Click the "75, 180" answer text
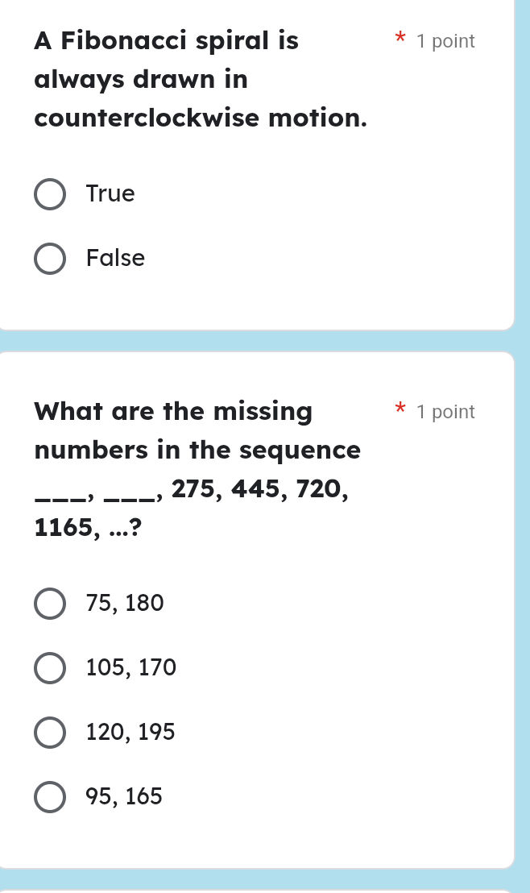 click(125, 604)
